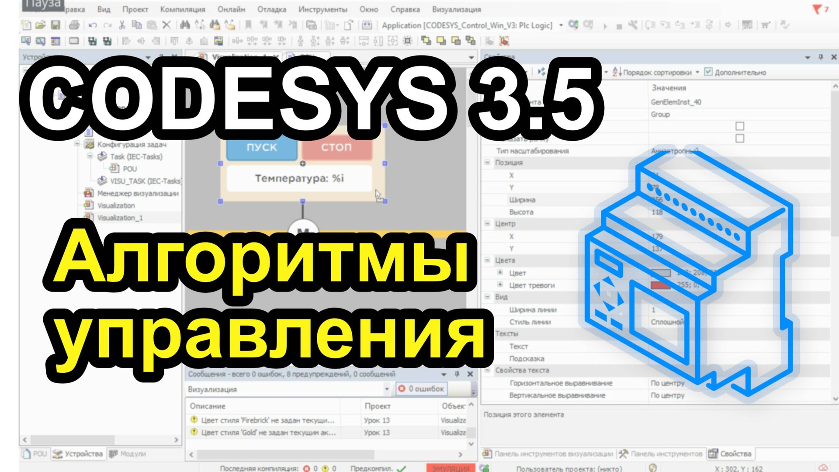Stop the application with square icon

[619, 26]
